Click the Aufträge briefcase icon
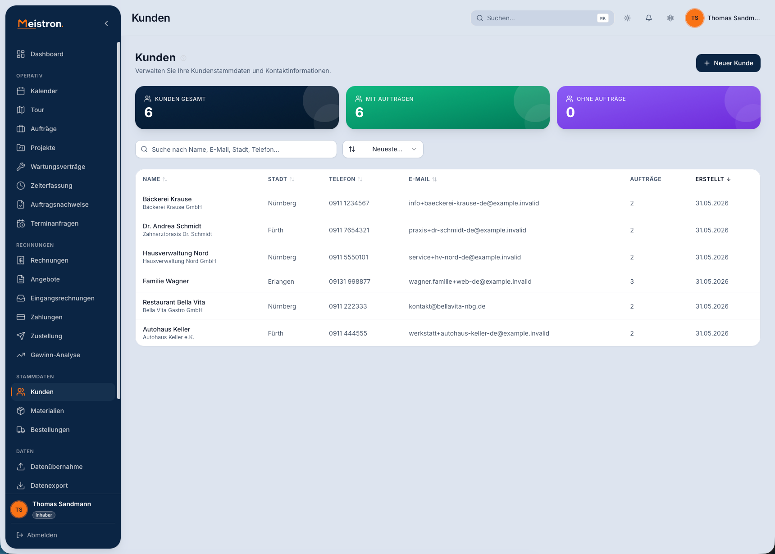This screenshot has height=554, width=775. [x=21, y=129]
